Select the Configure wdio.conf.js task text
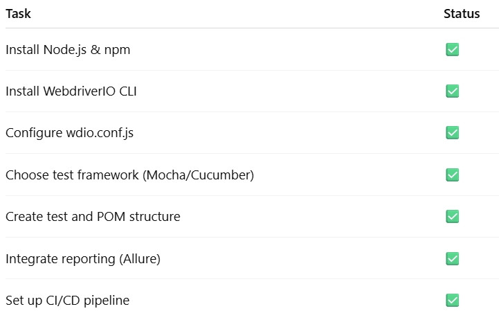Viewport: 499px width, 320px height. (69, 133)
